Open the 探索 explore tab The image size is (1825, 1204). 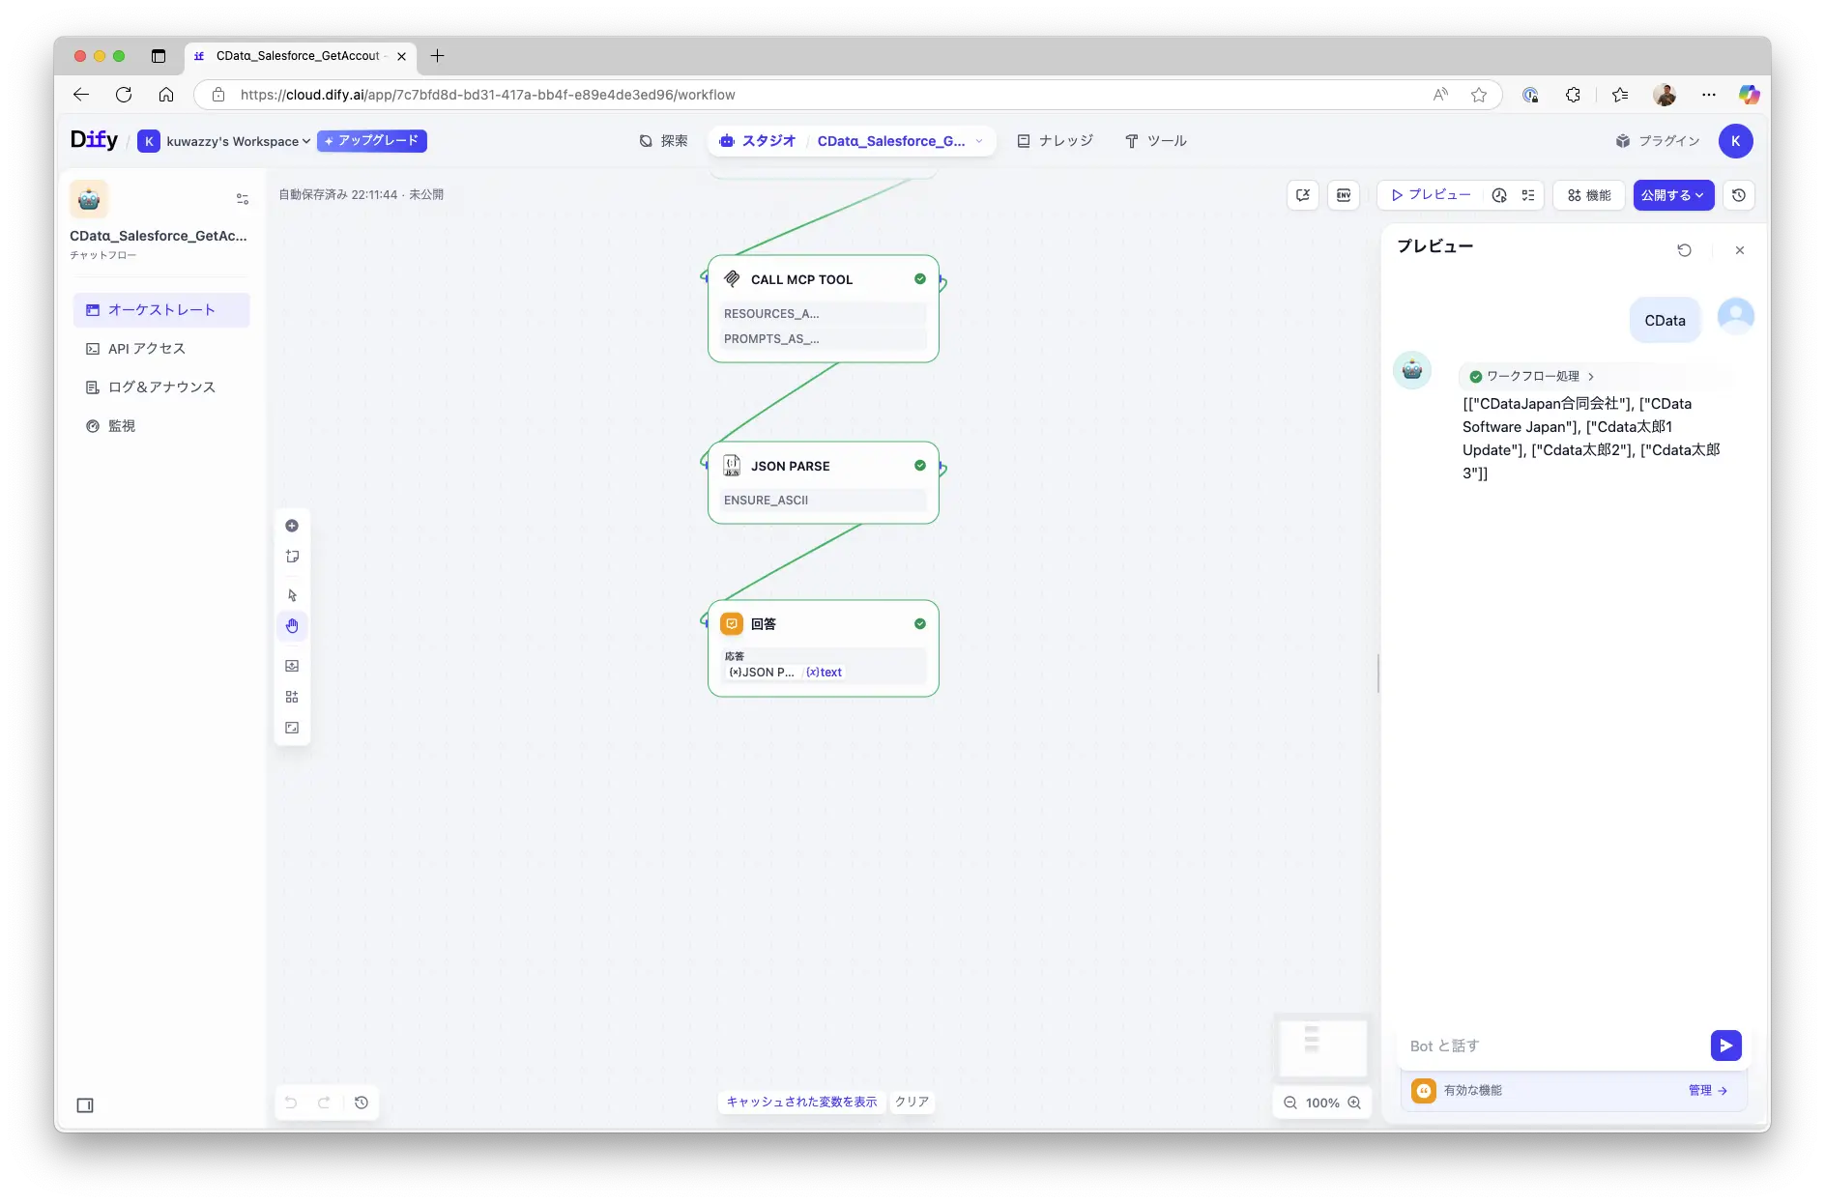(663, 141)
